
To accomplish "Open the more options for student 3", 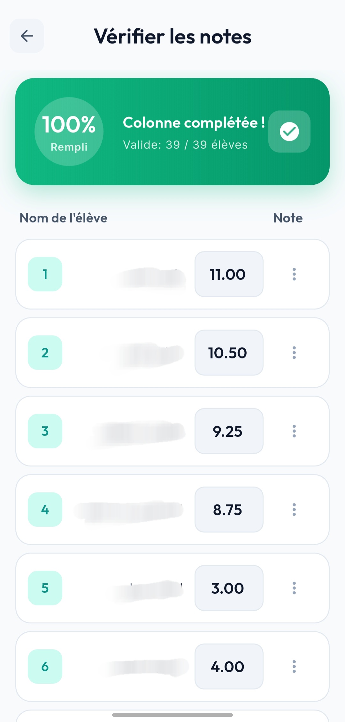I will pos(294,431).
